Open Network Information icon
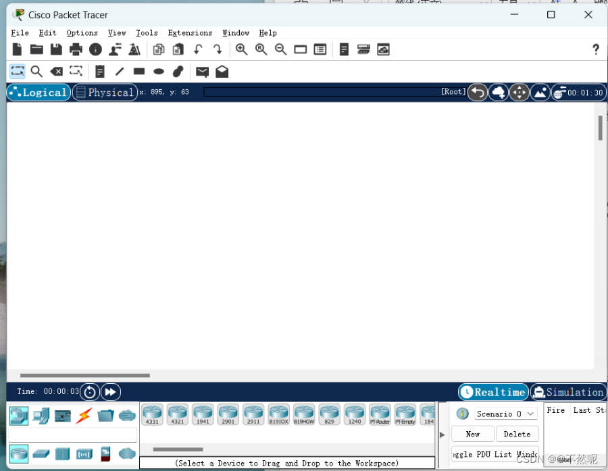 tap(95, 49)
